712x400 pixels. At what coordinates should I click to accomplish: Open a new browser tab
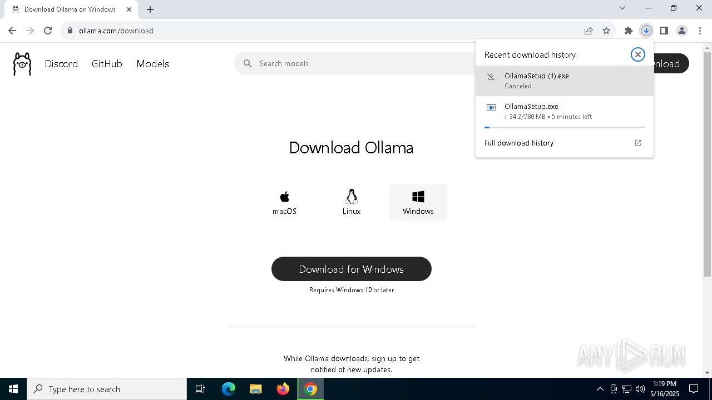150,9
